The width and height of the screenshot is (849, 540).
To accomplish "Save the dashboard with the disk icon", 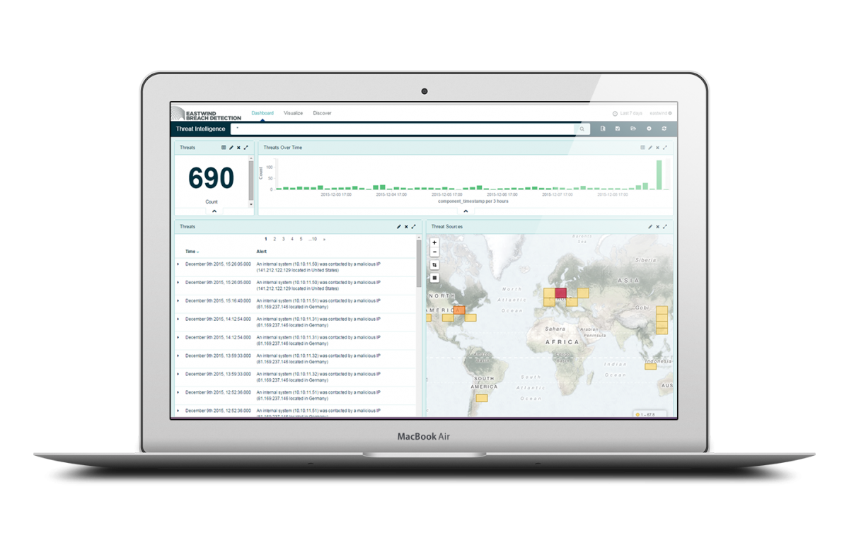I will coord(618,129).
